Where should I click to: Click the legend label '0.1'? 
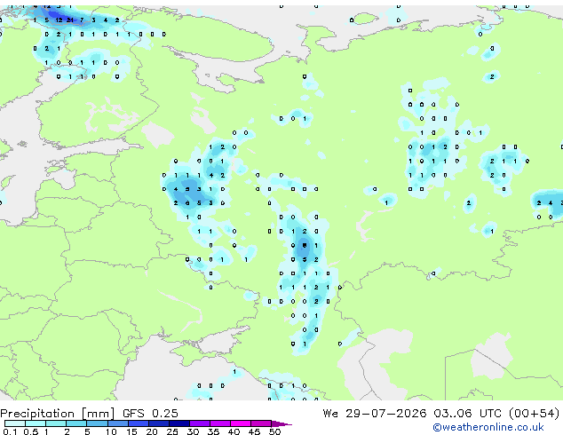coord(10,431)
